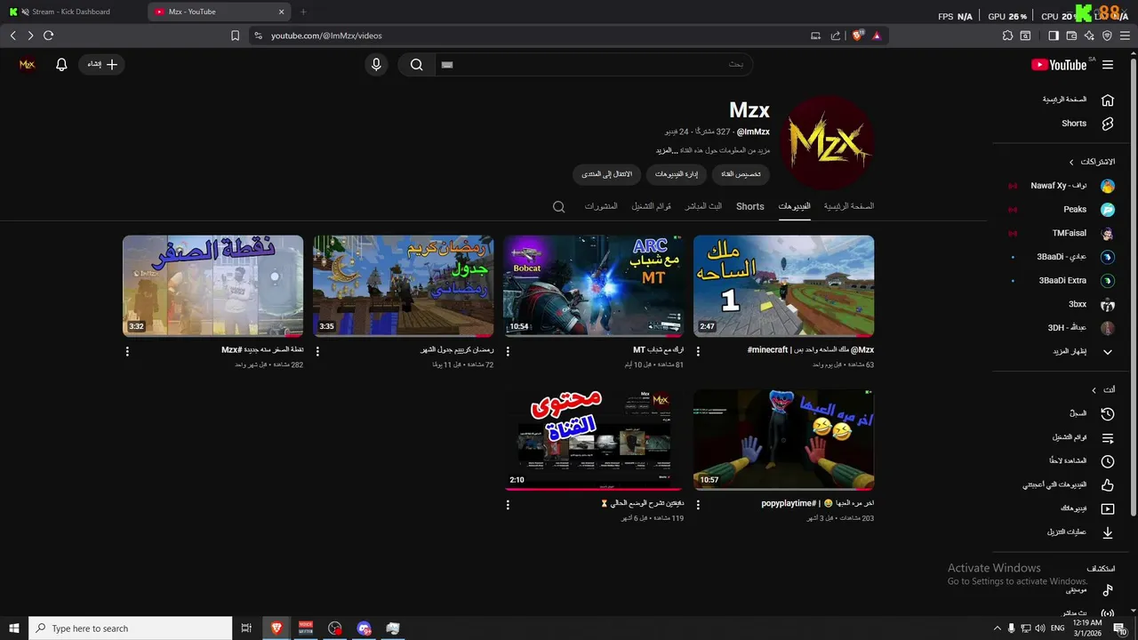The image size is (1138, 640).
Task: Open the browser extensions puzzle icon
Action: [x=1007, y=36]
